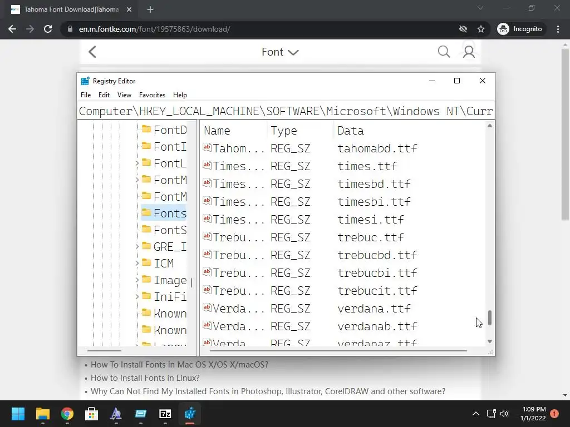Open 'Why Can Not Find My Installed Fonts' link

[268, 391]
